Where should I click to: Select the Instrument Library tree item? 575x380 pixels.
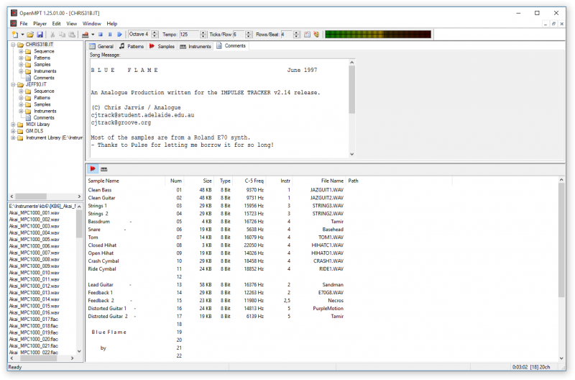point(54,137)
